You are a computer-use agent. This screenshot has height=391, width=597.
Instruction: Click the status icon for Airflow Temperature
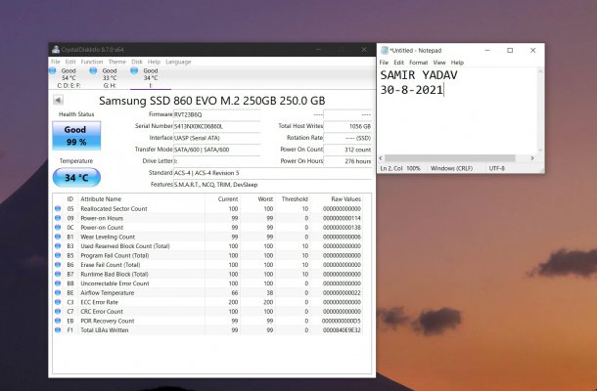tap(58, 292)
